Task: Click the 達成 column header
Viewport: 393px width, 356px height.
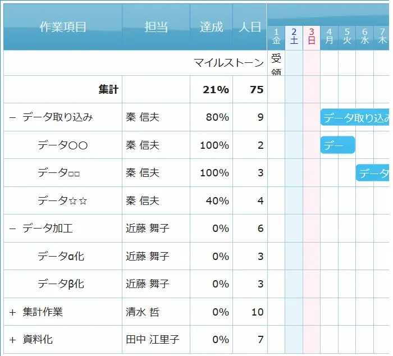Action: pos(211,27)
